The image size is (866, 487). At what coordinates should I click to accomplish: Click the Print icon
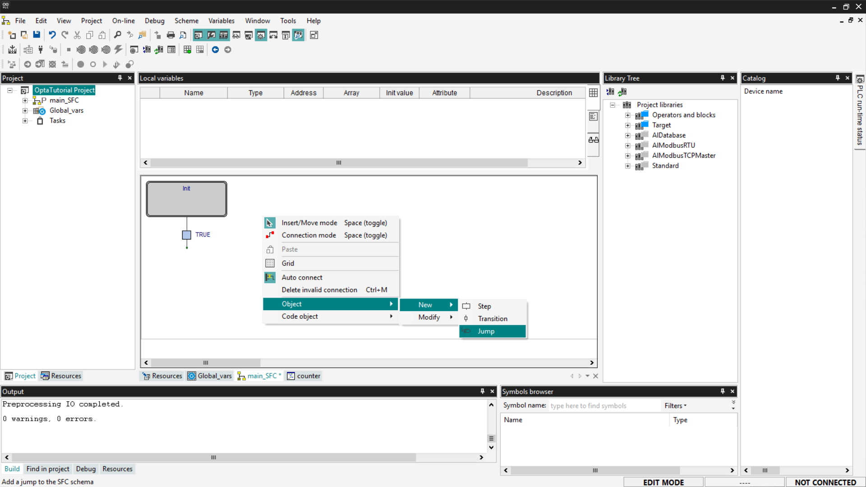pyautogui.click(x=170, y=35)
